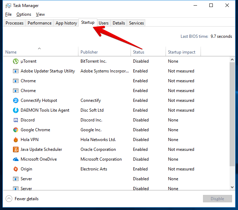Select the Hola VPN flame icon
The image size is (238, 210).
click(x=16, y=140)
